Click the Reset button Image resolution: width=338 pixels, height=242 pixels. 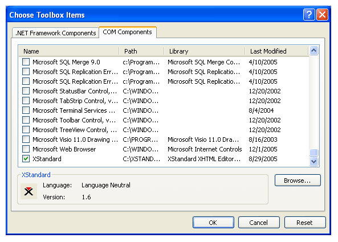305,223
